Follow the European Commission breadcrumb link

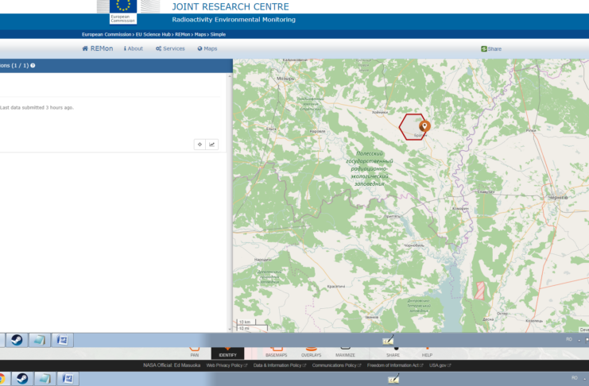107,34
